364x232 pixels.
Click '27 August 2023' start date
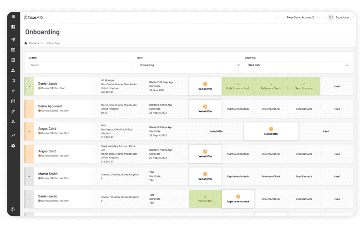click(x=158, y=158)
